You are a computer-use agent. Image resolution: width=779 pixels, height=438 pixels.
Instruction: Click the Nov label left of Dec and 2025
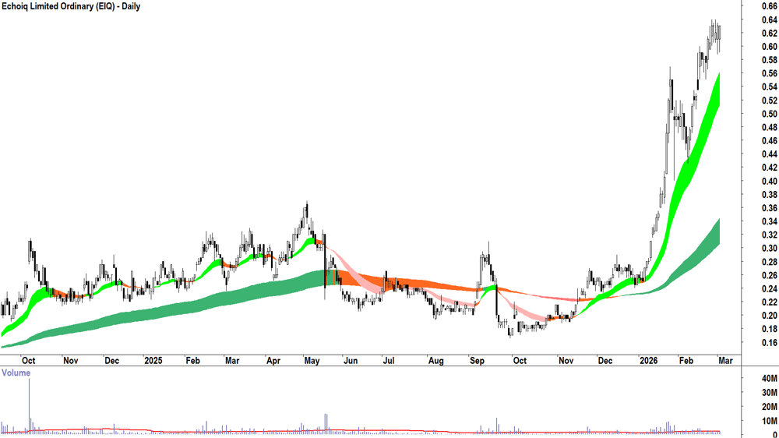tap(70, 360)
